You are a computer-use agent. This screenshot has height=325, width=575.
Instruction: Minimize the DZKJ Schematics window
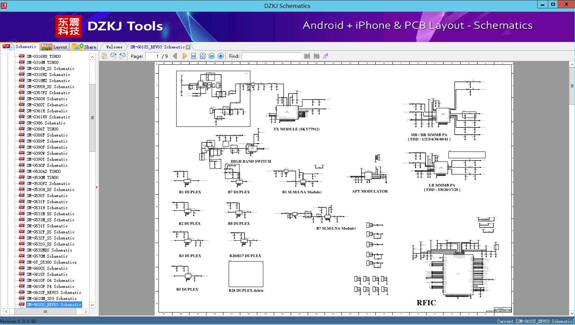tap(543, 4)
